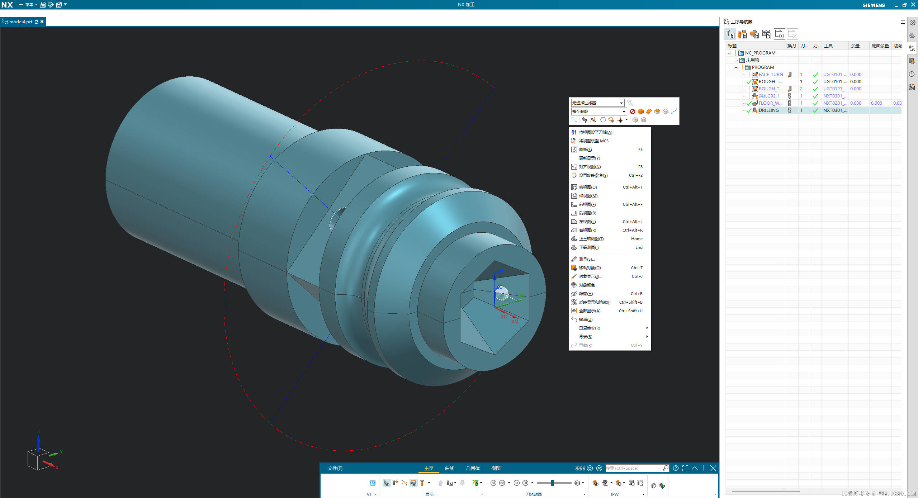Collapse the PROGRAM folder node
The height and width of the screenshot is (498, 918).
tap(736, 67)
